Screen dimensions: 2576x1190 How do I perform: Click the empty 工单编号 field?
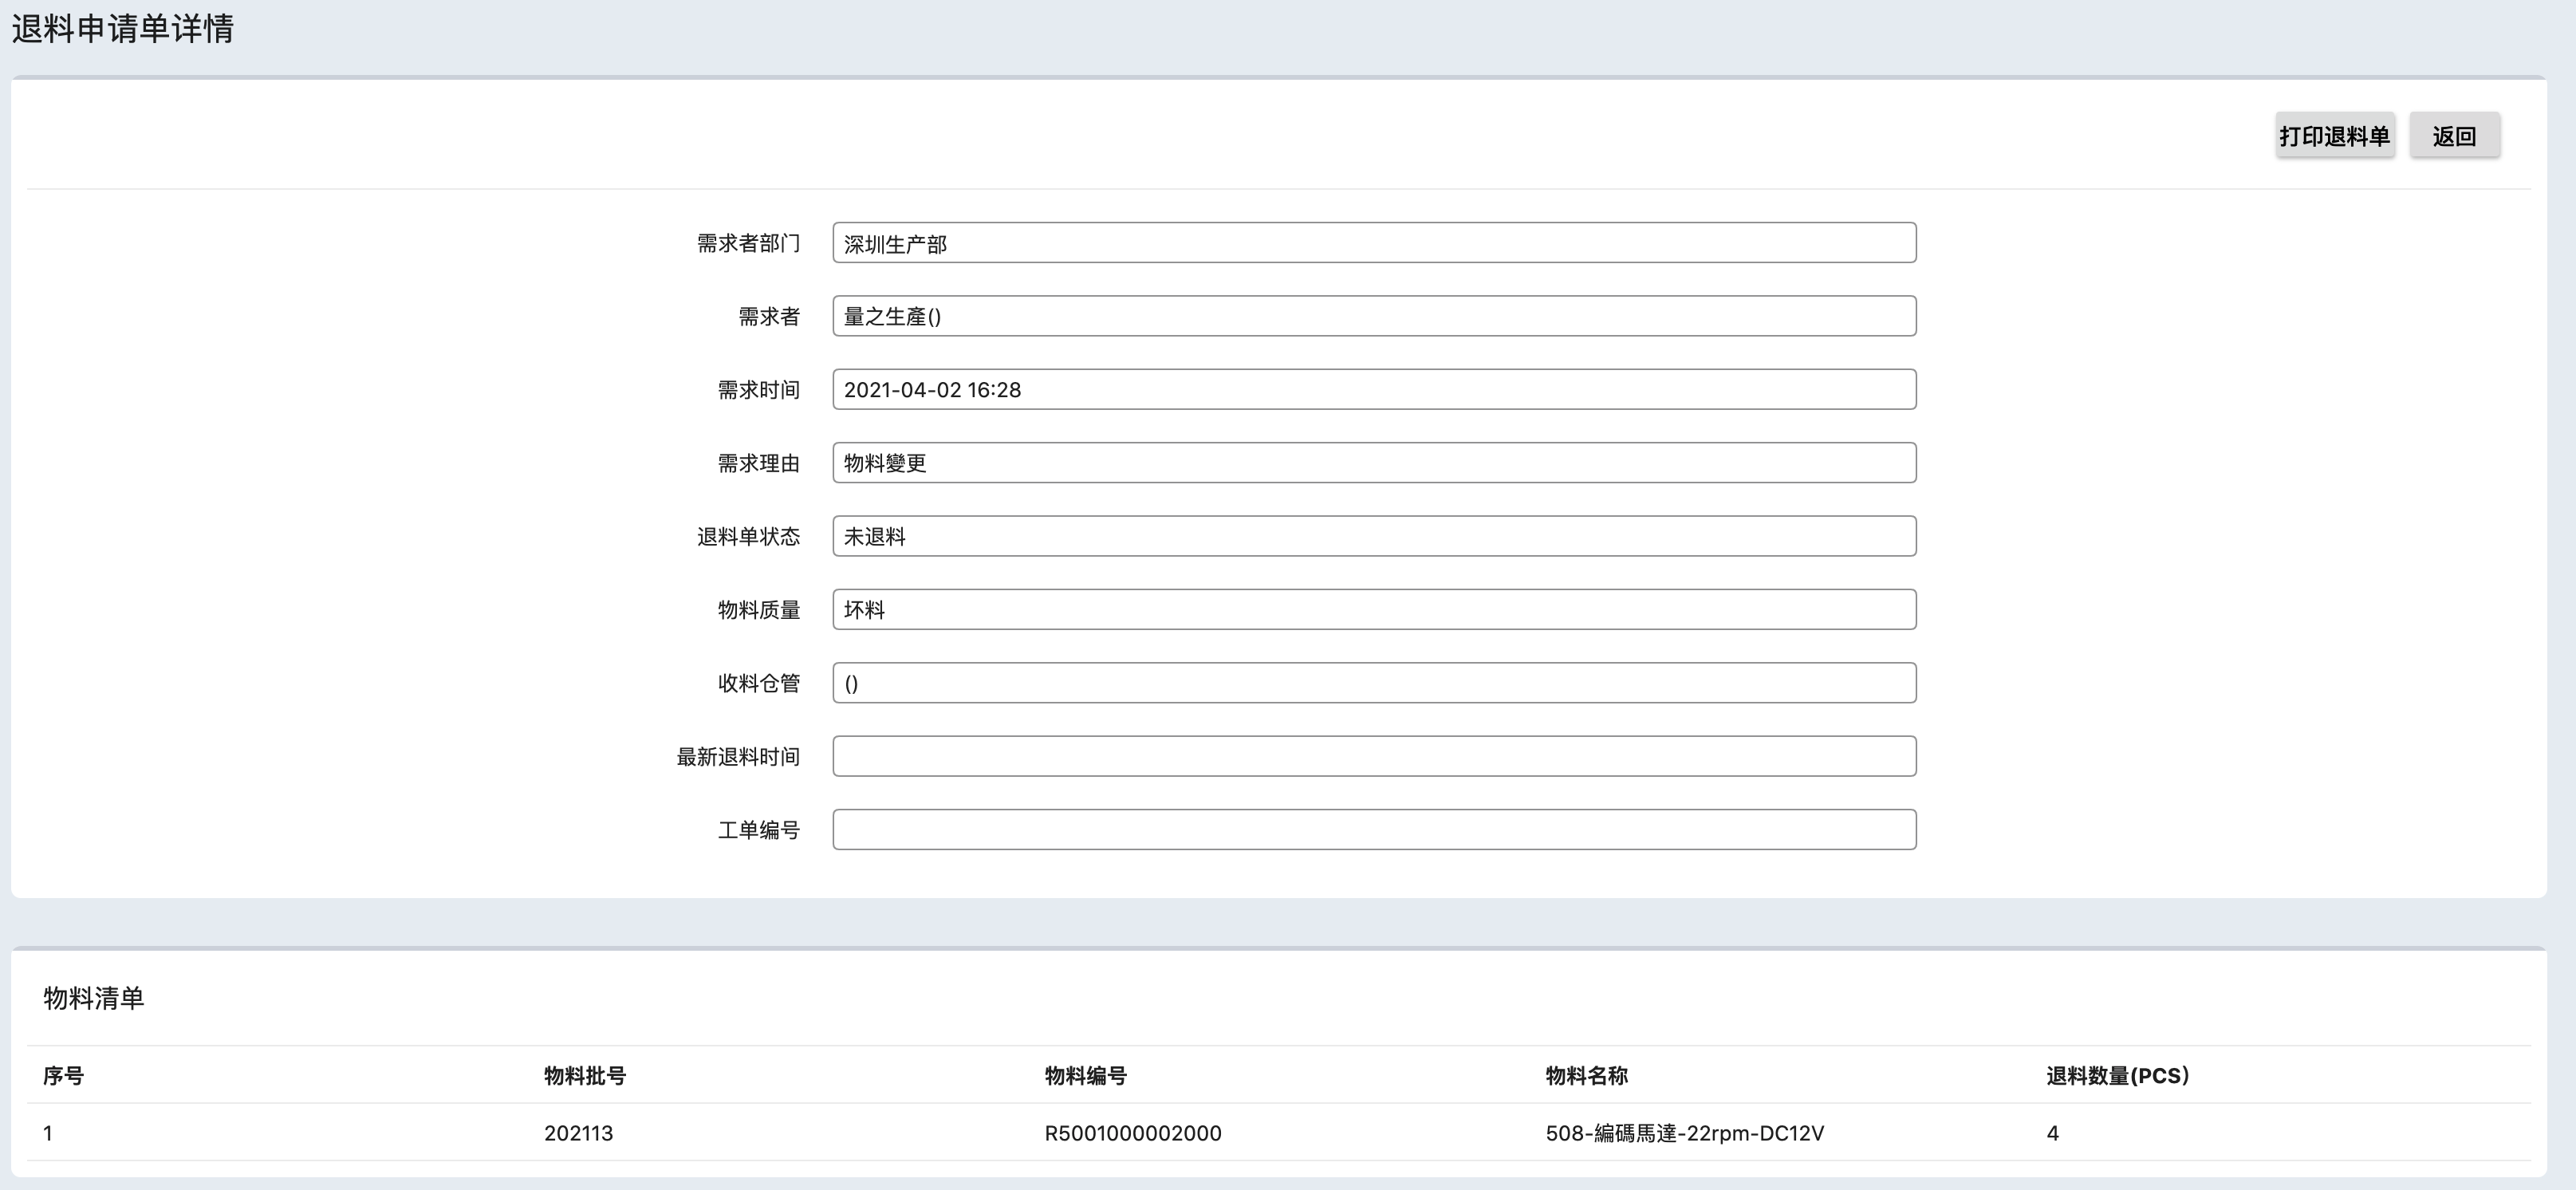[x=1374, y=829]
